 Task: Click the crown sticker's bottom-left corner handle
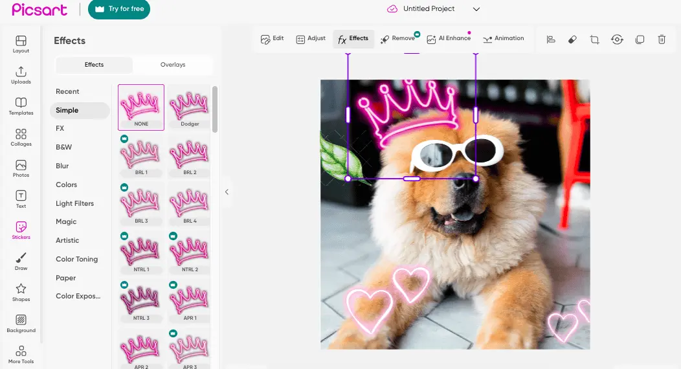coord(348,179)
